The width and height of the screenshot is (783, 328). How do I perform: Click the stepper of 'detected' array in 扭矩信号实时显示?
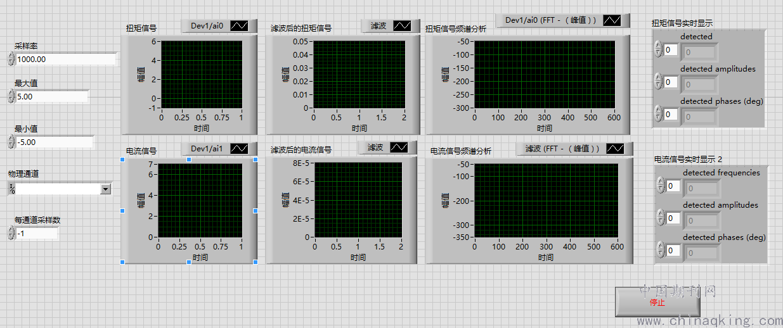click(x=658, y=49)
